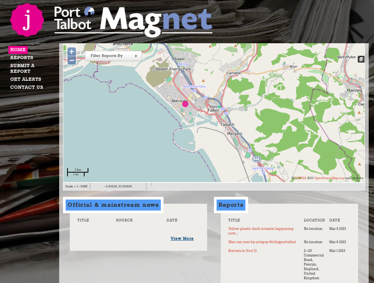Click the Port Talbot label on the map

tap(213, 108)
